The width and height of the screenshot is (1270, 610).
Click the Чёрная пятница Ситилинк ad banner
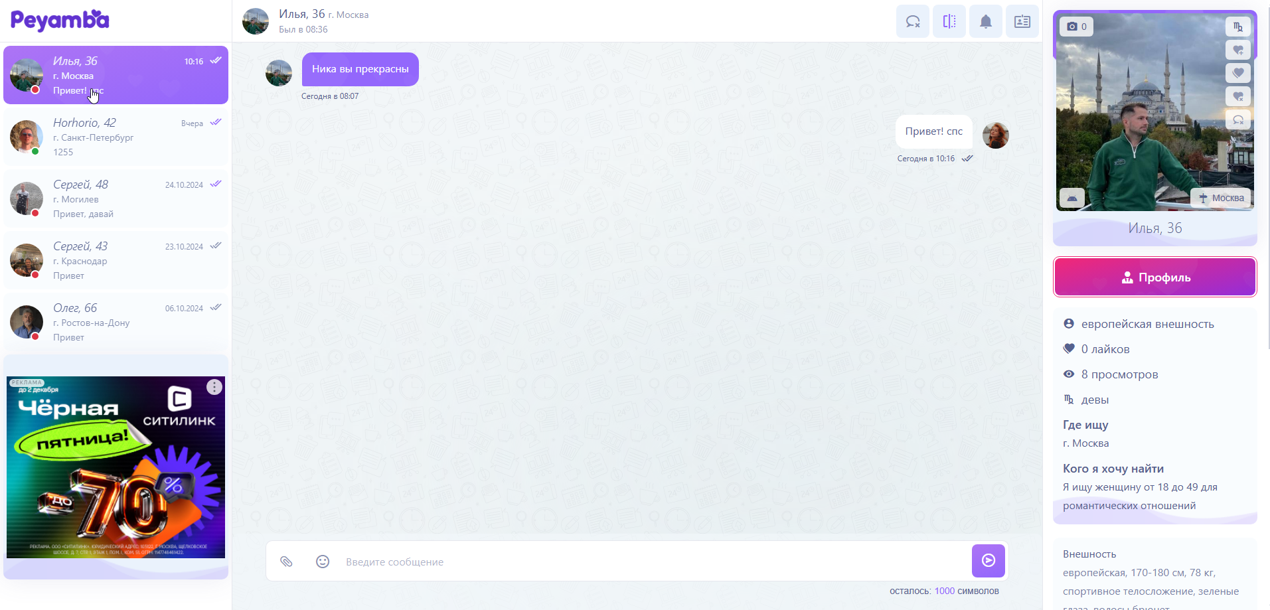point(116,467)
